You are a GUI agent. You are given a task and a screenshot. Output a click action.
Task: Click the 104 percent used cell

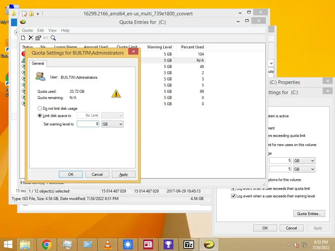tap(201, 54)
